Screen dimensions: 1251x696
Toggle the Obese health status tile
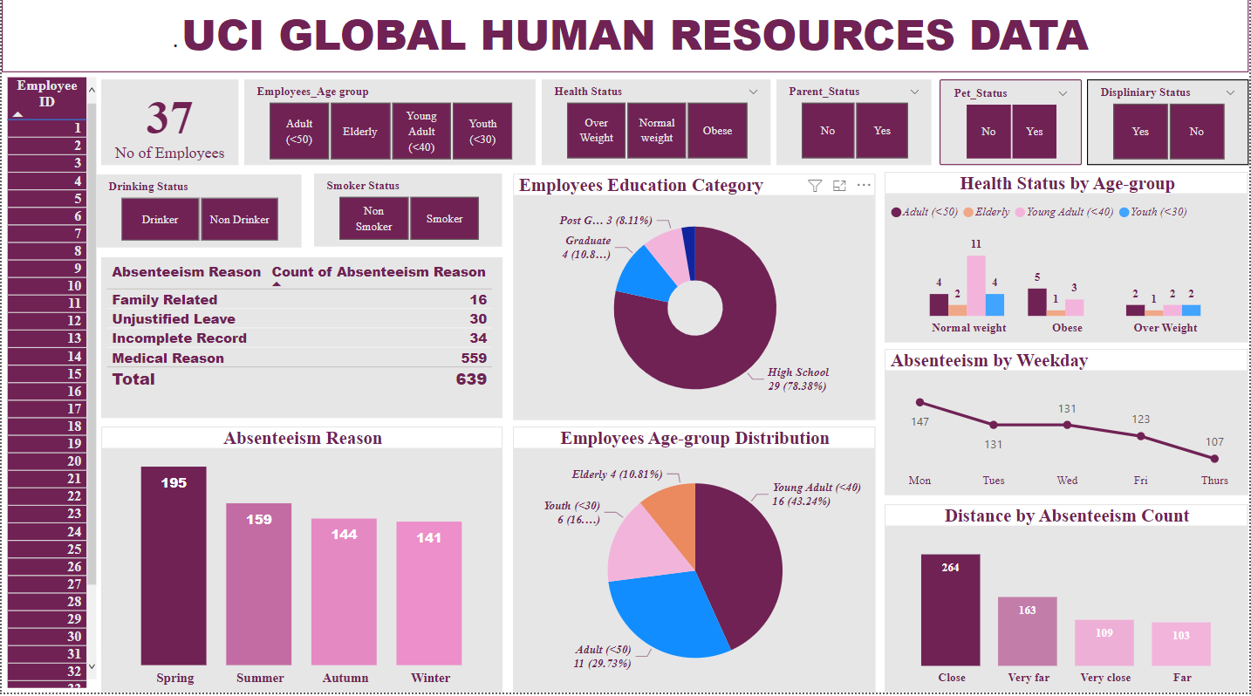point(717,131)
